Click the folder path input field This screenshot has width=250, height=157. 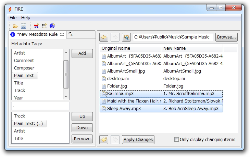pos(173,37)
